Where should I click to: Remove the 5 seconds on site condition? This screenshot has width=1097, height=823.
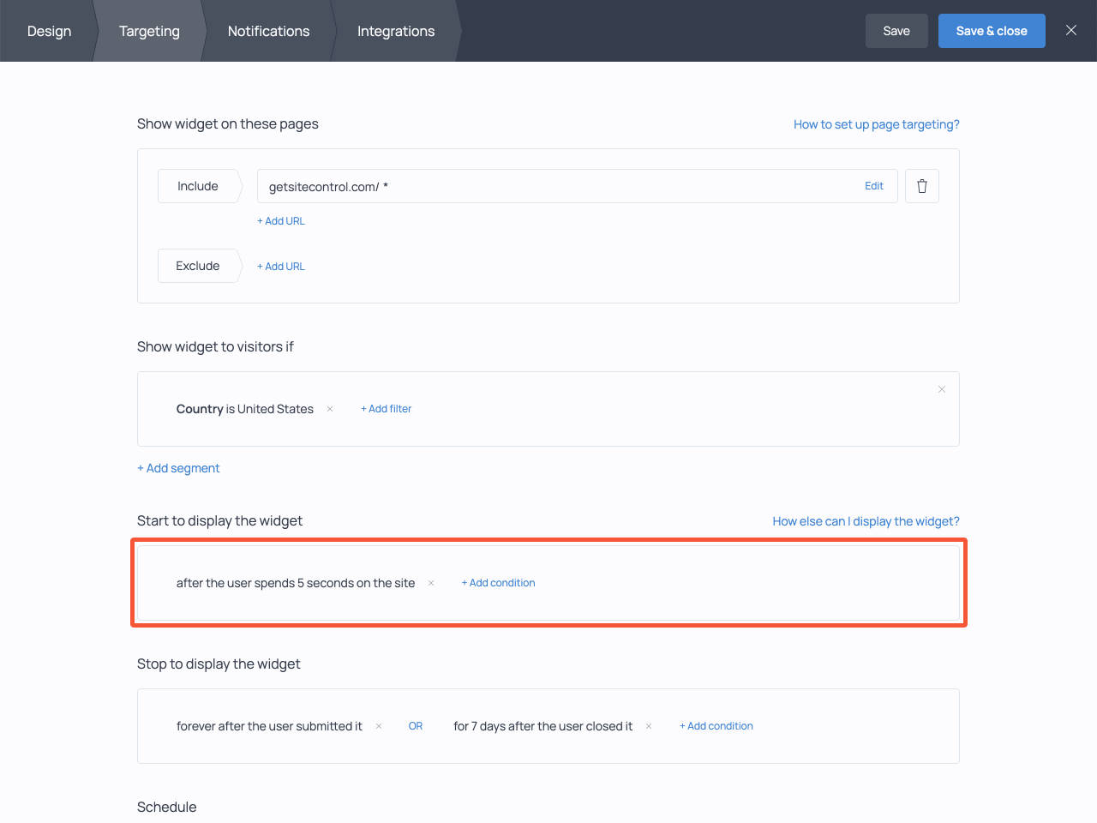431,583
